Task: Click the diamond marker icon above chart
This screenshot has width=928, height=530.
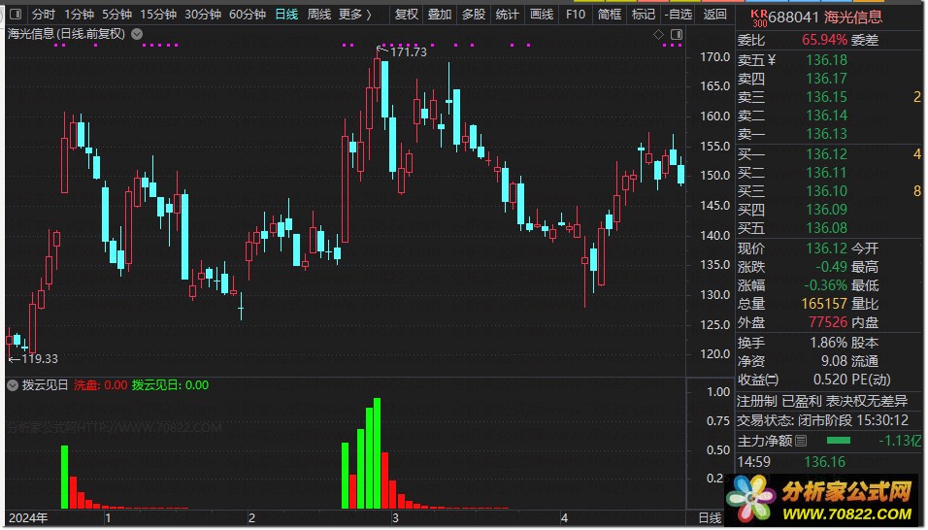Action: pyautogui.click(x=658, y=35)
